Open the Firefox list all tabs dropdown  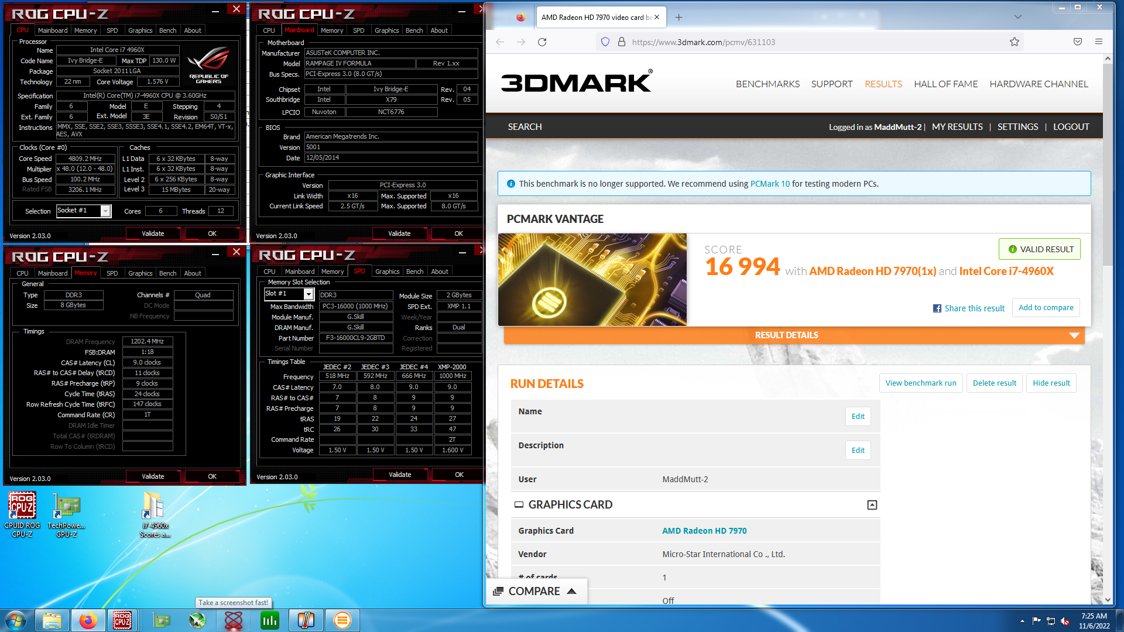(x=1018, y=17)
